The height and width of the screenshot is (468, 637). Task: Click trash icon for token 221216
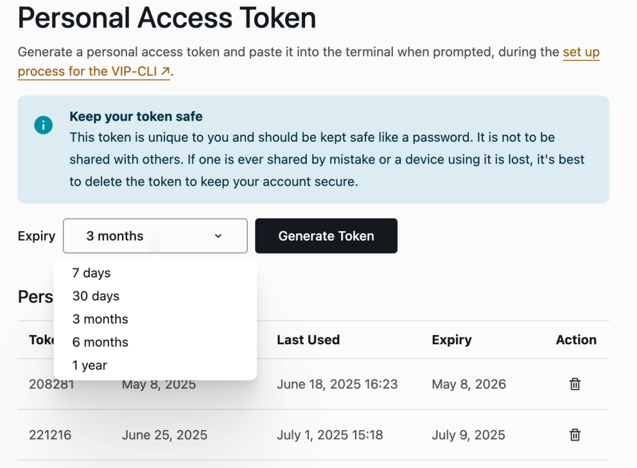(575, 434)
